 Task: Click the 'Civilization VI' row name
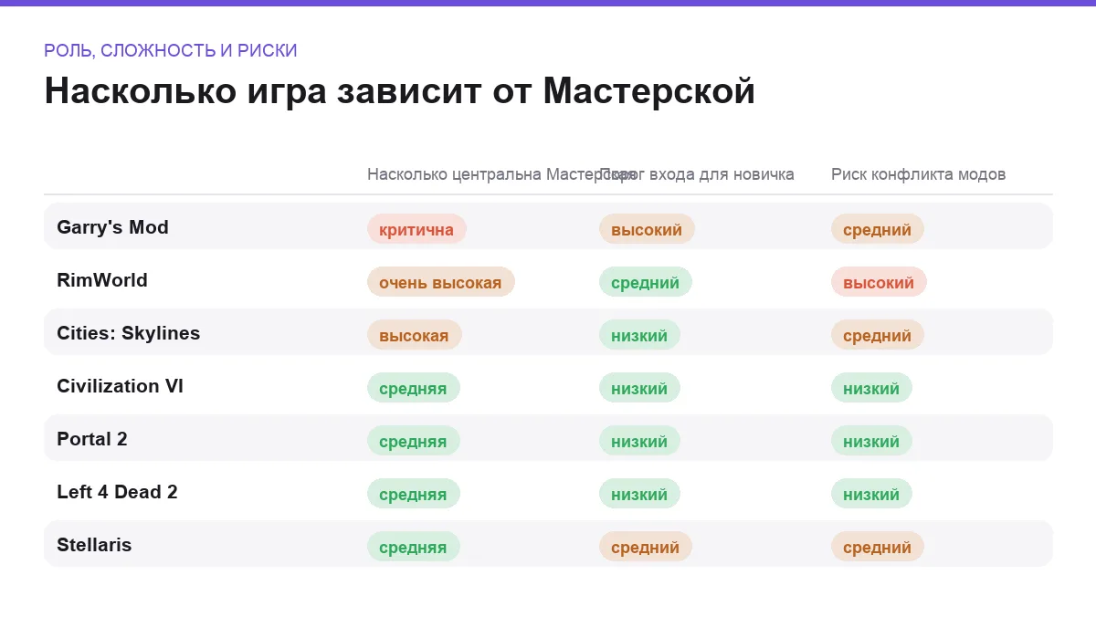120,386
